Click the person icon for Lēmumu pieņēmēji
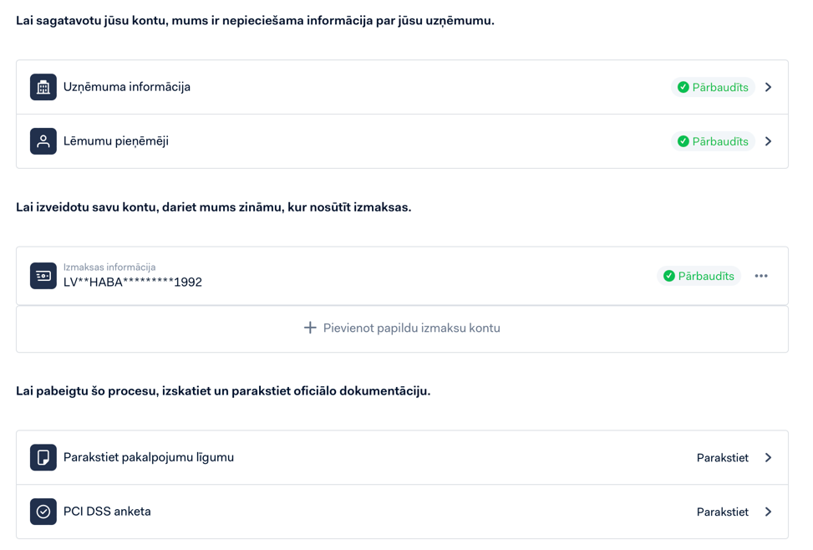This screenshot has width=813, height=550. click(43, 141)
